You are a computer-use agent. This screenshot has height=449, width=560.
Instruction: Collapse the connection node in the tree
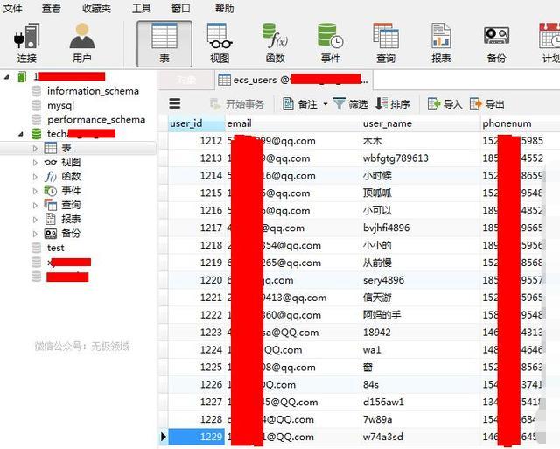tap(6, 76)
